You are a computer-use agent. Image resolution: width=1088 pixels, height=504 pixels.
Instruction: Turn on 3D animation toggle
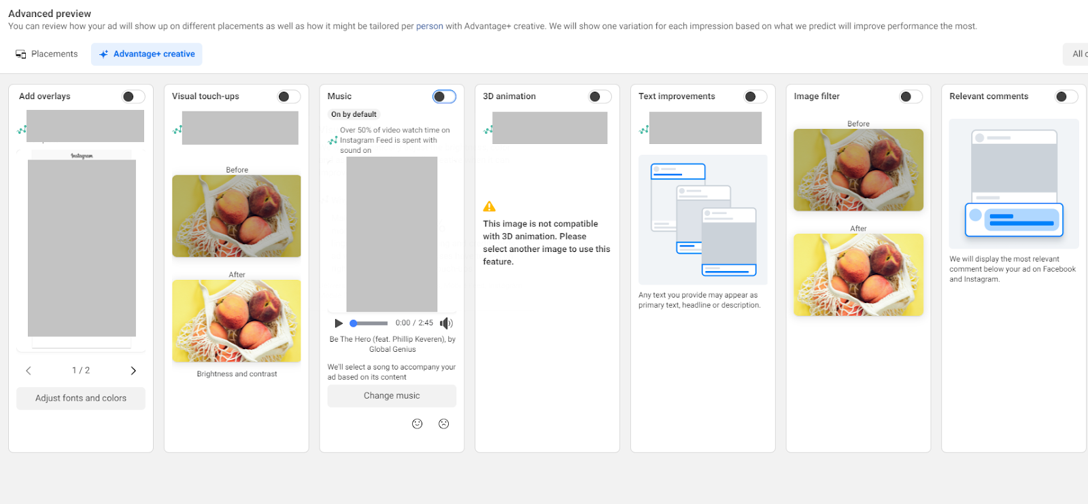click(600, 96)
